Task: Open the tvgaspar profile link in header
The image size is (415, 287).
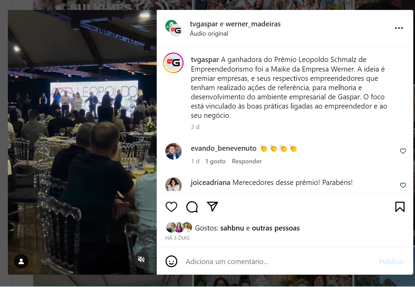Action: (x=204, y=24)
